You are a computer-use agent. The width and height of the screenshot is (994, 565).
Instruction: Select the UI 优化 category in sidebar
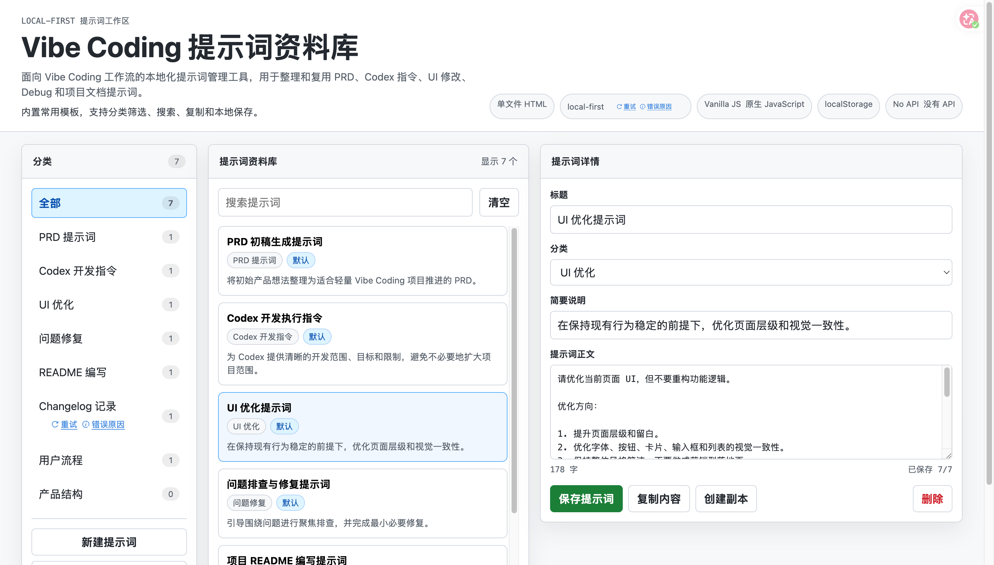(109, 304)
